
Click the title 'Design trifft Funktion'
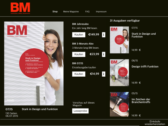pyautogui.click(x=145, y=66)
